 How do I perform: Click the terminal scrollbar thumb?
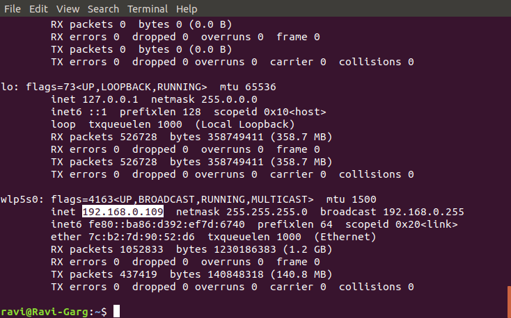[x=509, y=302]
